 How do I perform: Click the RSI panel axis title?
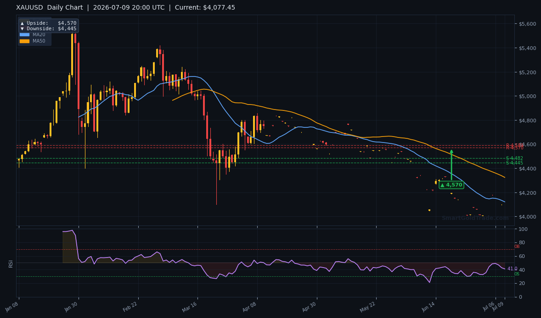[x=11, y=264]
